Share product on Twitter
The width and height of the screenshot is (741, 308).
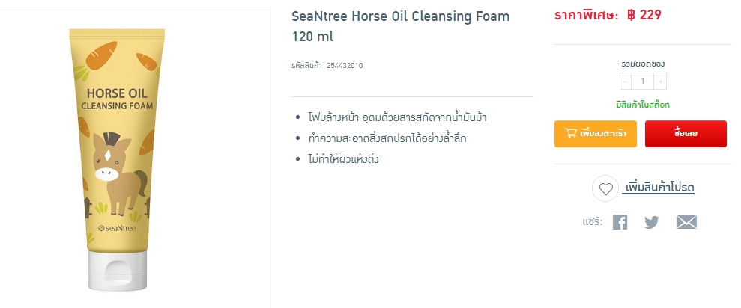coord(652,222)
